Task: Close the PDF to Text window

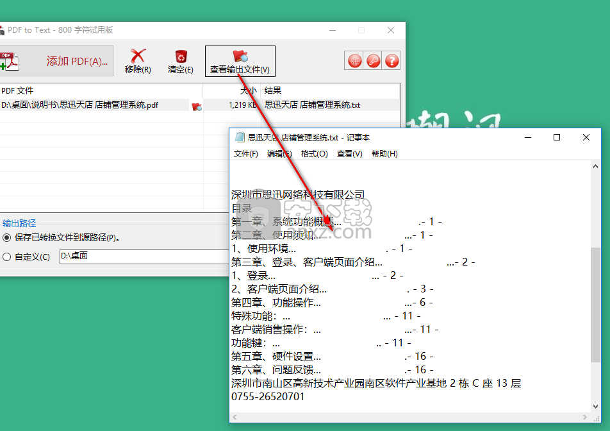Action: 391,30
